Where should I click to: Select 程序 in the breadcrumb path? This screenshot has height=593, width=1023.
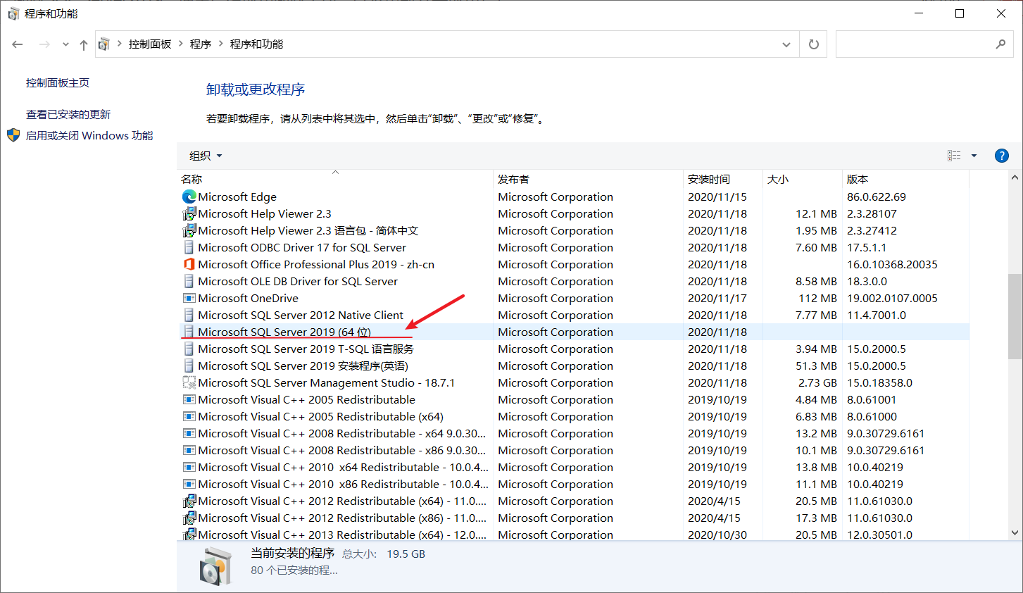click(201, 44)
